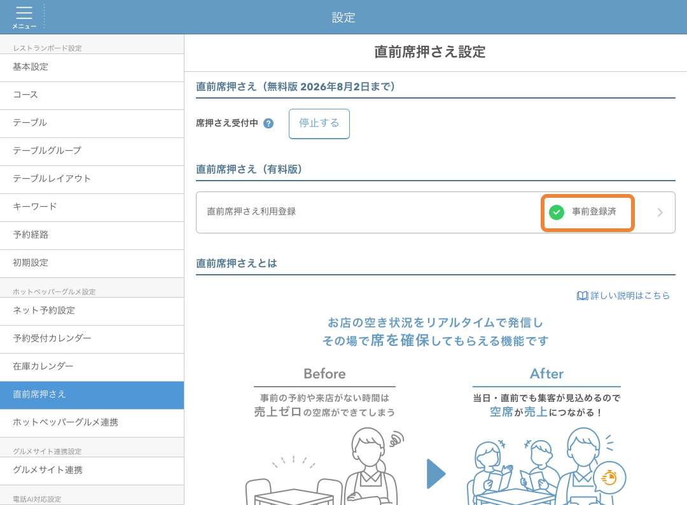Click the blue triangle between Before and After
This screenshot has width=687, height=505.
[436, 474]
